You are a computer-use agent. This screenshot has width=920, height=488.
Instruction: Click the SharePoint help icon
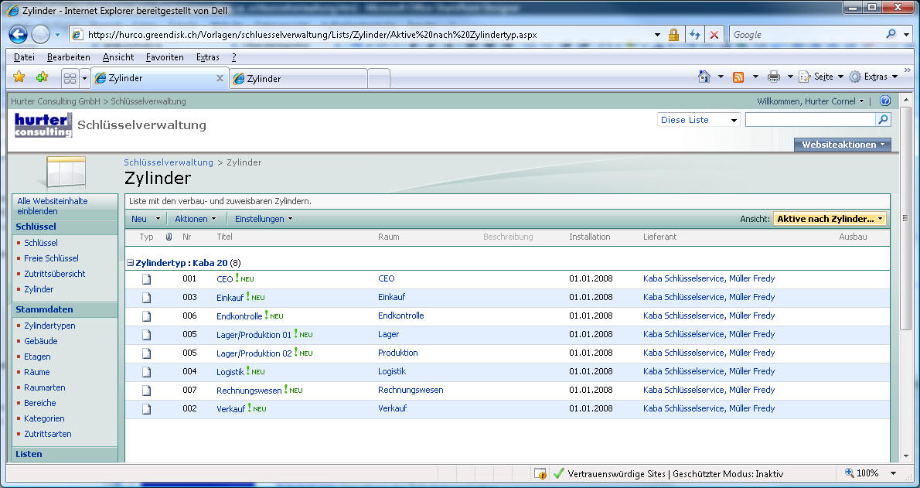(x=885, y=101)
